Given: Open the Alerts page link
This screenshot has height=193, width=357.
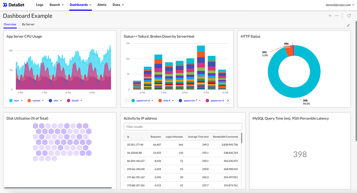Looking at the screenshot, I should pyautogui.click(x=102, y=5).
